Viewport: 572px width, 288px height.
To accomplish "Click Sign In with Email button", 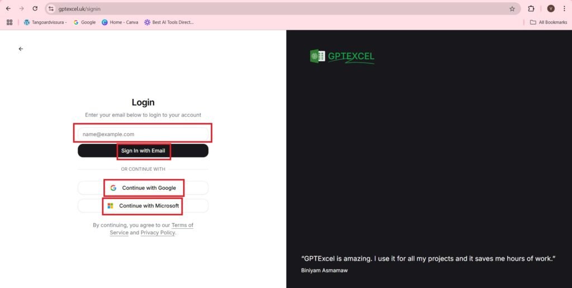I will point(143,151).
